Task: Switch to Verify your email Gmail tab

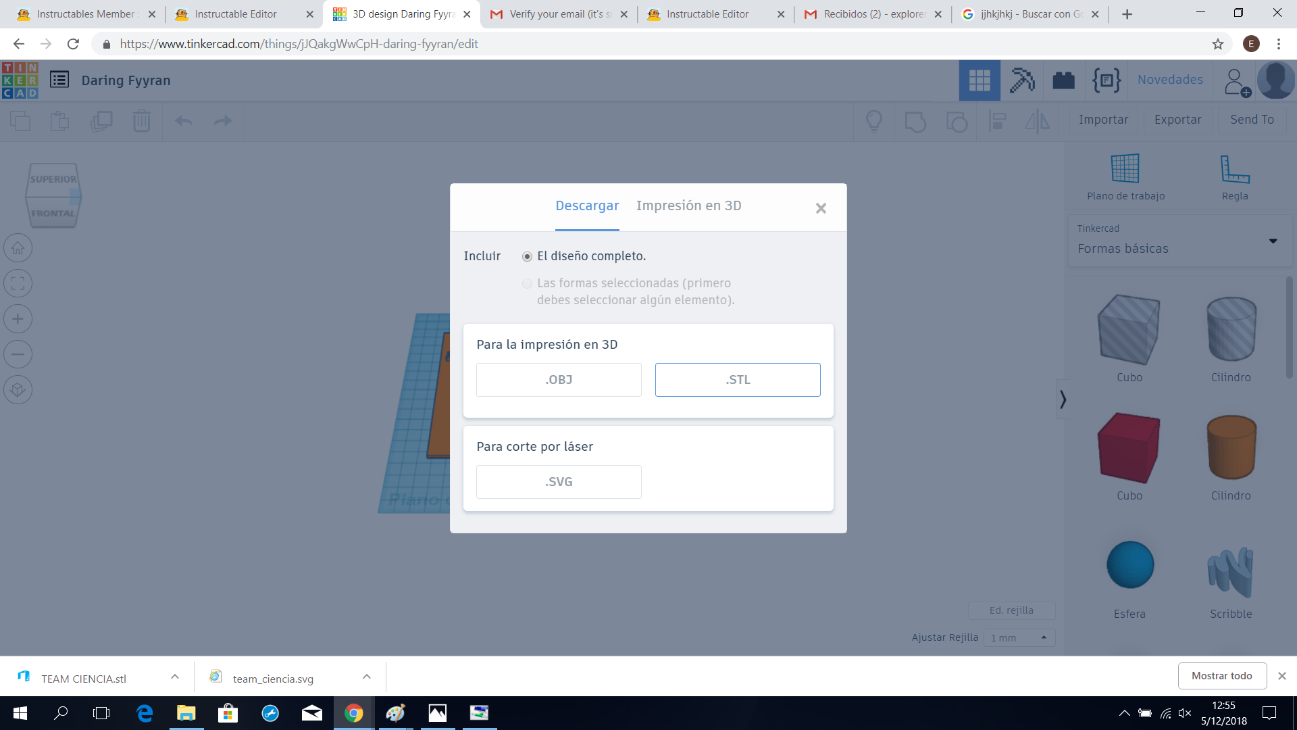Action: [558, 14]
